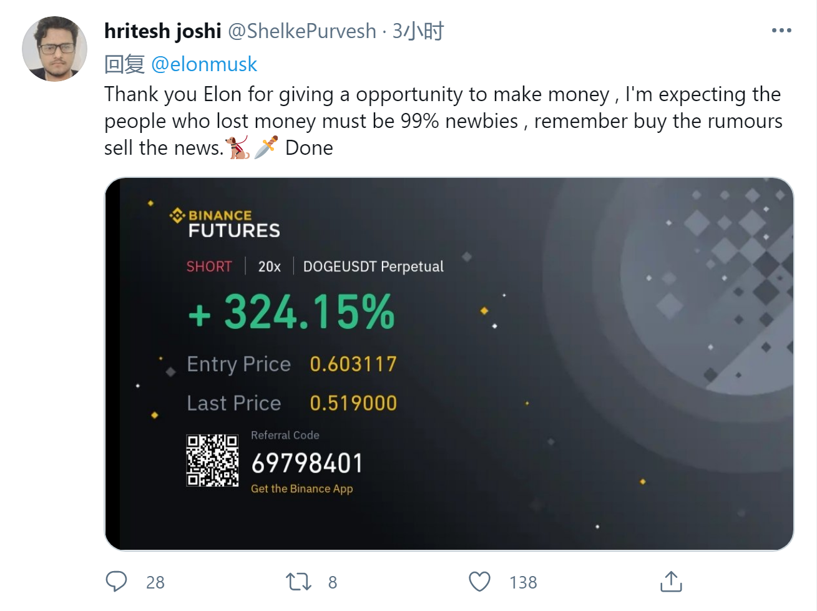Viewport: 817px width, 611px height.
Task: Click the retweet arrows icon
Action: (x=298, y=582)
